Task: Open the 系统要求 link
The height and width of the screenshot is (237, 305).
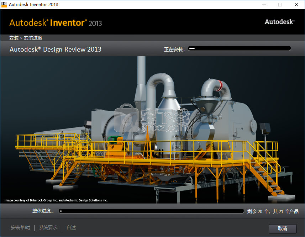Action: coord(48,227)
